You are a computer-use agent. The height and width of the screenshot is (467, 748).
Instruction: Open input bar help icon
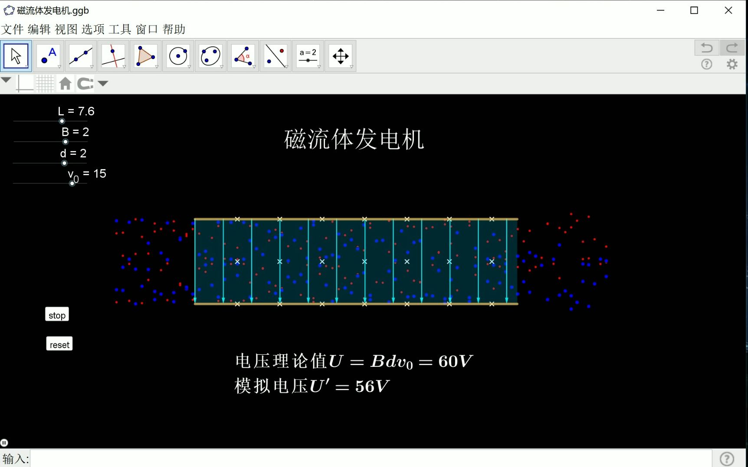tap(727, 459)
